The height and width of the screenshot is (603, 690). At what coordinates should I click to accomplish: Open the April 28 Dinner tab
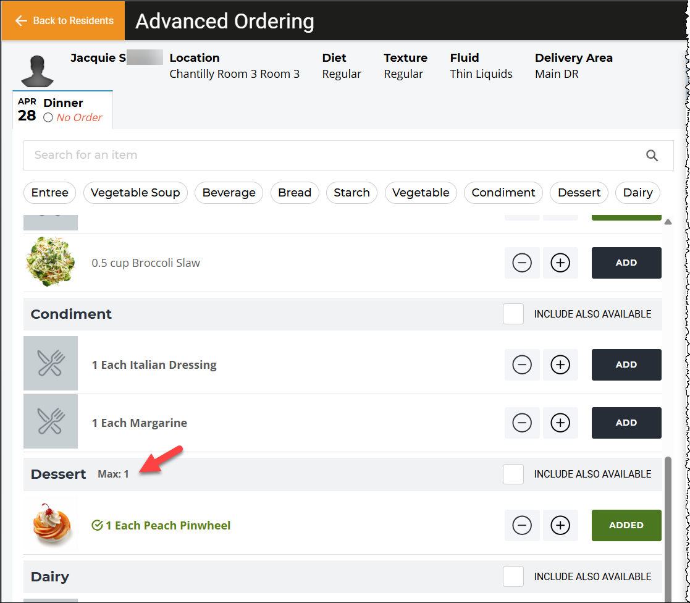[x=62, y=110]
